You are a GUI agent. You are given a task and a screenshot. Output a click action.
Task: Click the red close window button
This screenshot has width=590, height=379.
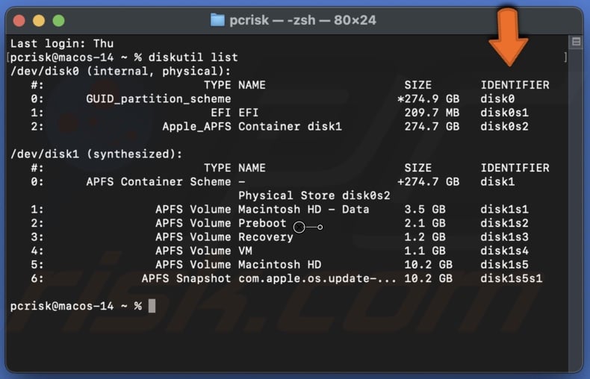19,20
